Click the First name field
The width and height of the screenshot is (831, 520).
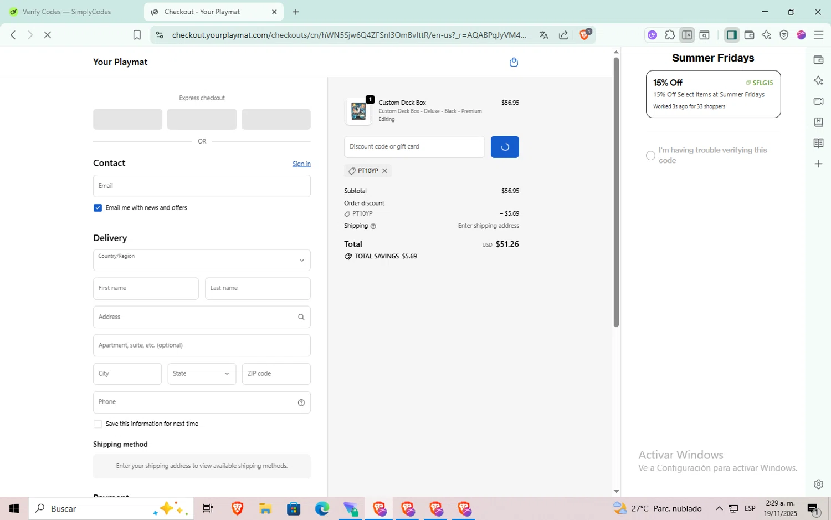pyautogui.click(x=146, y=289)
